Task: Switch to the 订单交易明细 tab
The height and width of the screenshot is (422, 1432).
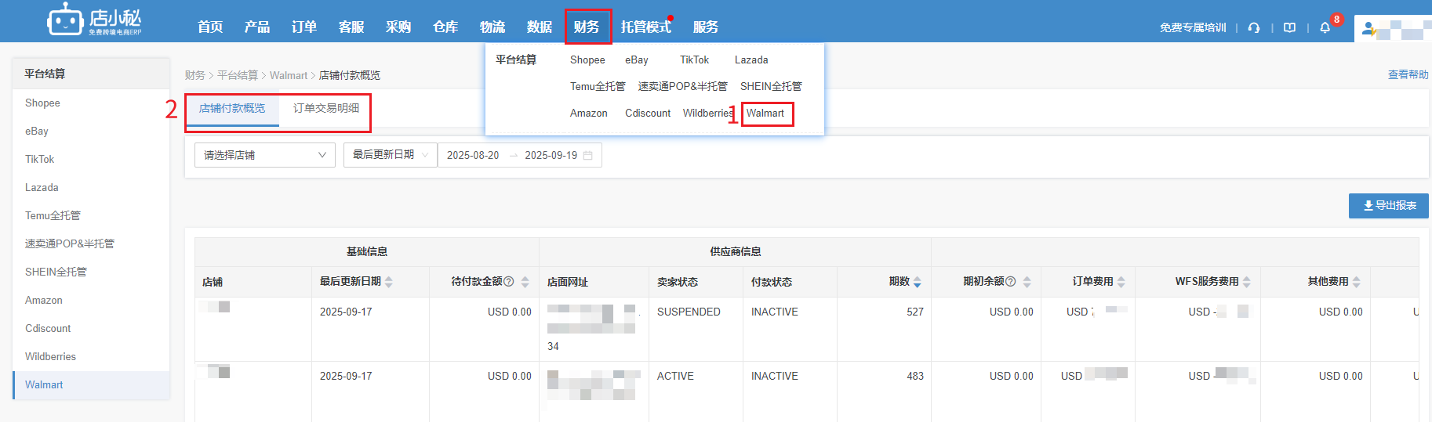Action: [326, 108]
